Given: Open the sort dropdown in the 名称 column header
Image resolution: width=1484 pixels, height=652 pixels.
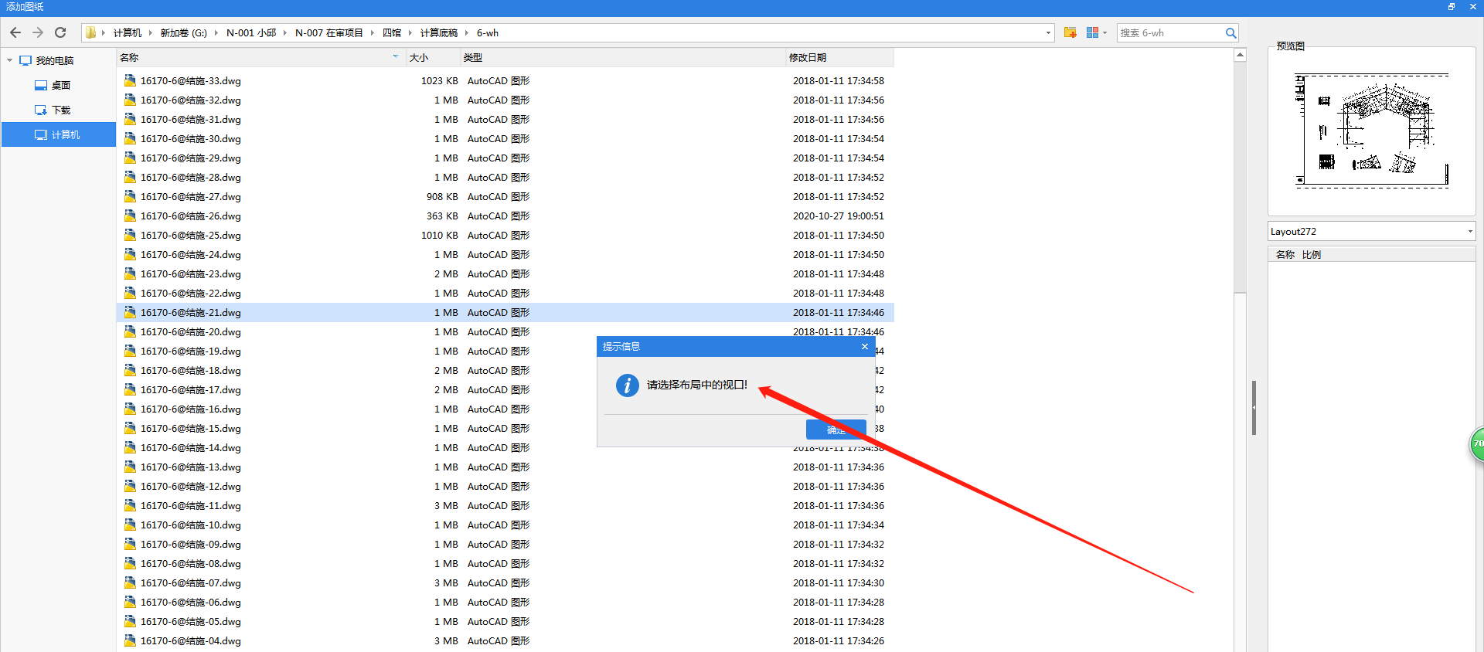Looking at the screenshot, I should click(396, 57).
